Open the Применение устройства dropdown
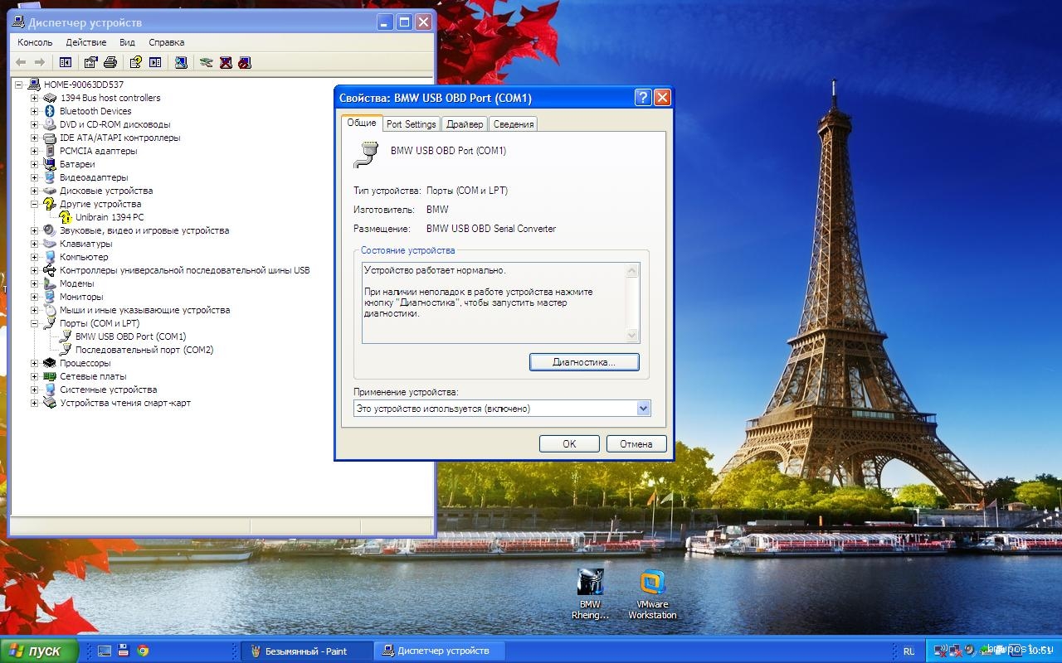Screen dimensions: 1062x663 click(643, 409)
